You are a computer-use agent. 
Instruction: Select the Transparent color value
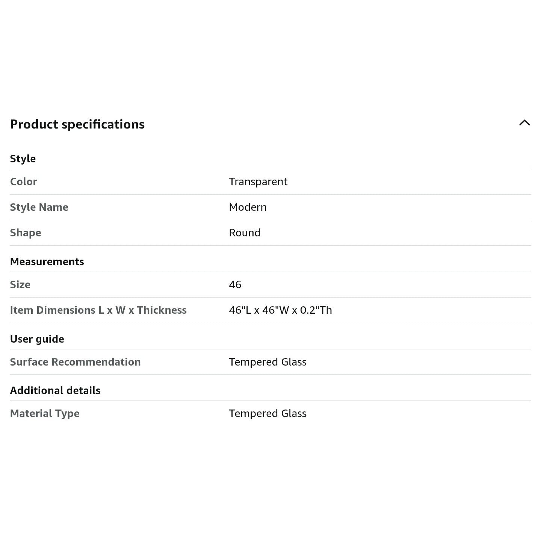point(258,182)
